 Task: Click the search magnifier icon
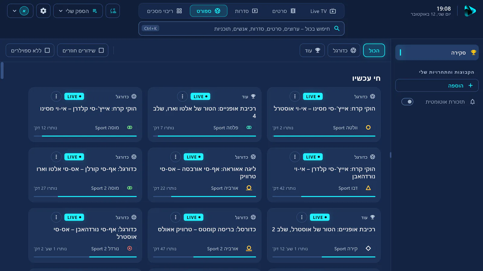pos(337,29)
